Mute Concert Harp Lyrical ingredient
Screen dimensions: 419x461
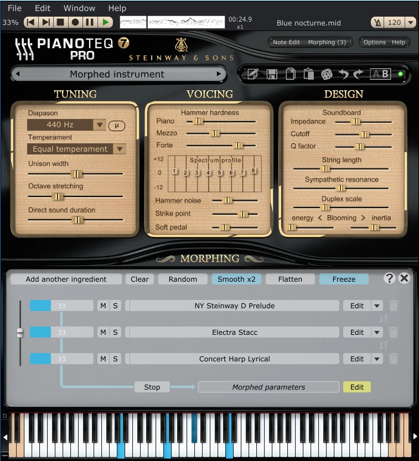103,359
